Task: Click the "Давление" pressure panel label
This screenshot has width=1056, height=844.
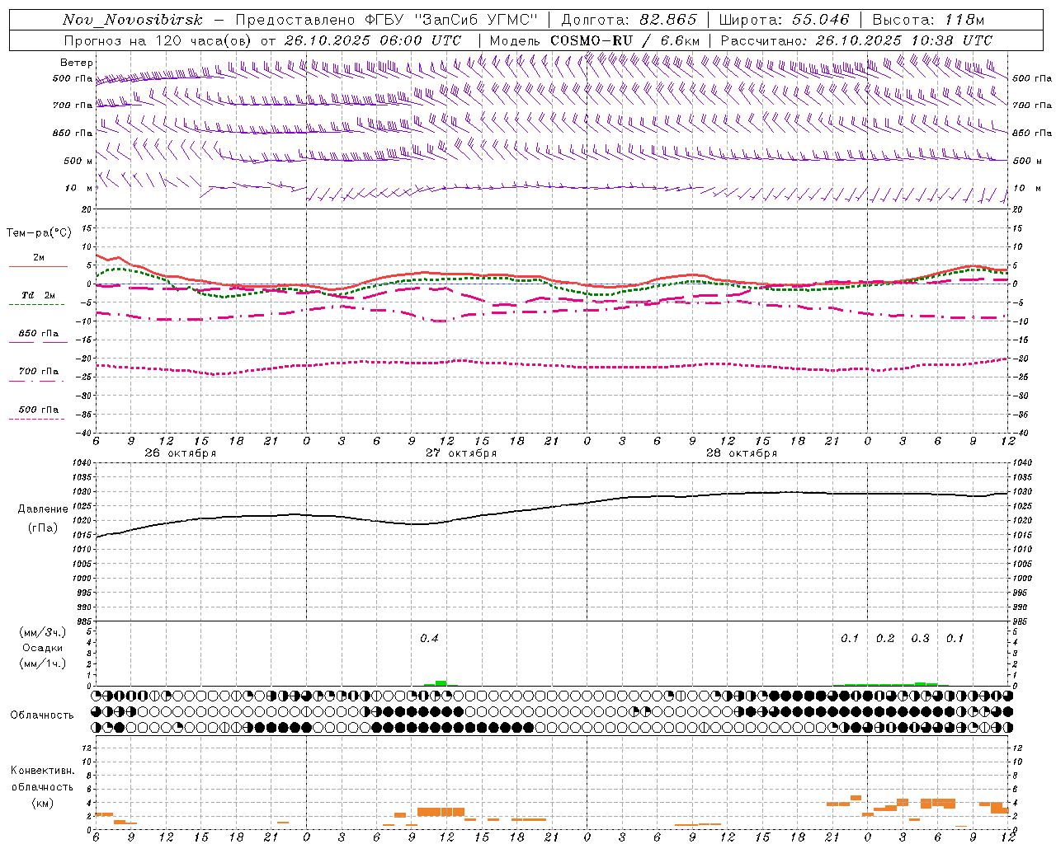Action: [43, 509]
